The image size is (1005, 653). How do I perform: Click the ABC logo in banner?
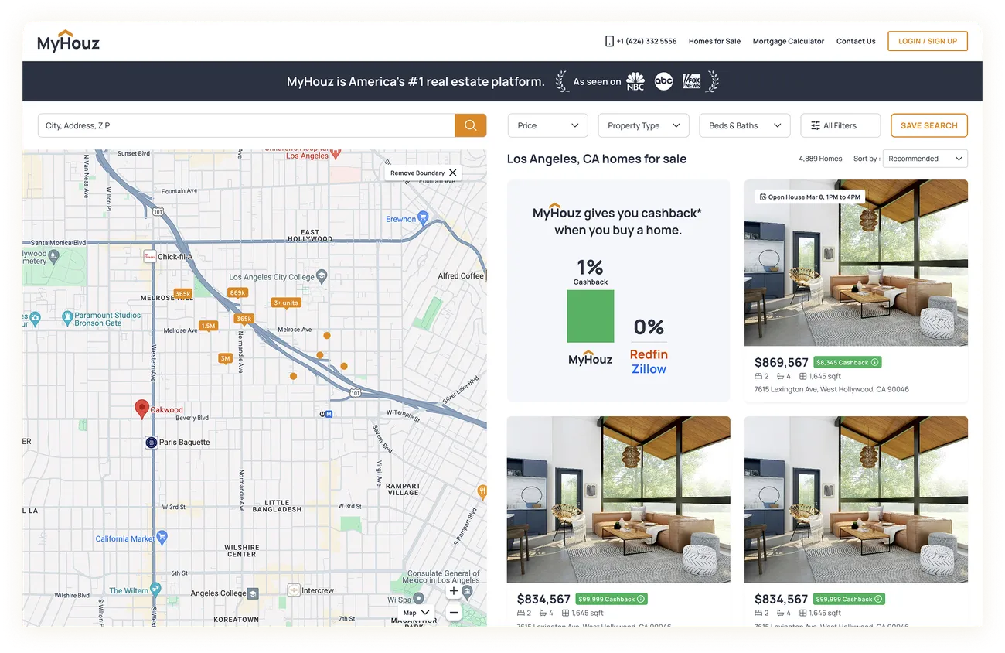664,81
